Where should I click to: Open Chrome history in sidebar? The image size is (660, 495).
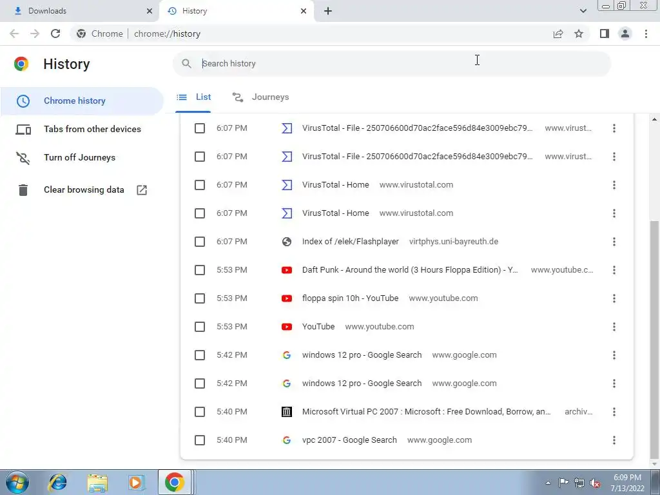point(82,101)
